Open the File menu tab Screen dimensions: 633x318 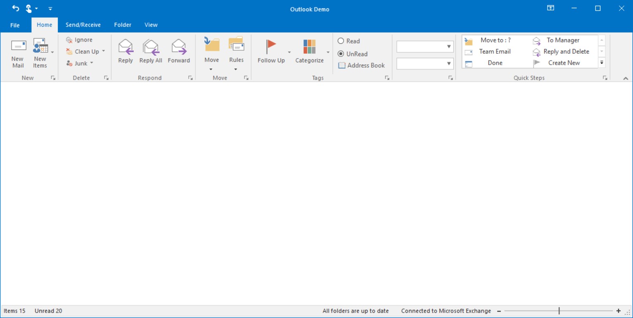tap(15, 25)
